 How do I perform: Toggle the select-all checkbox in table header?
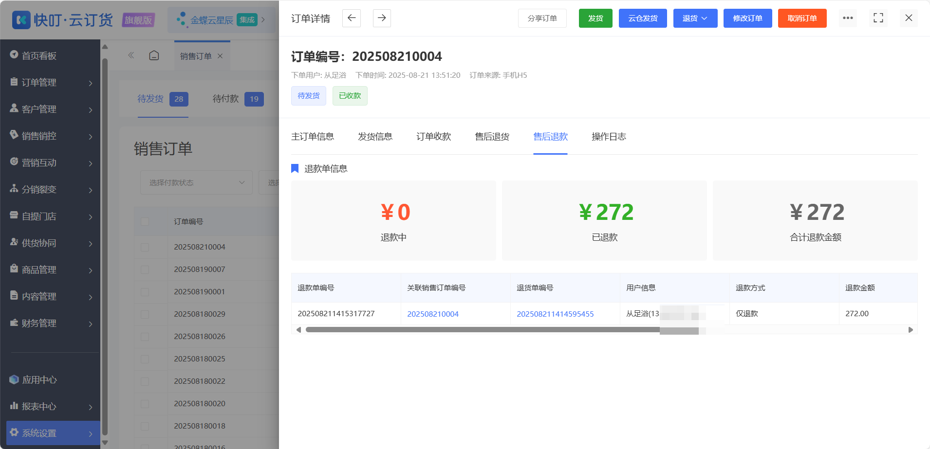[x=145, y=221]
